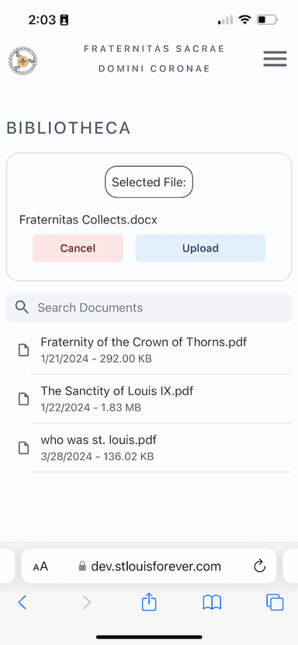This screenshot has width=298, height=645.
Task: Click the file icon beside Crown of Thorns.pdf
Action: tap(24, 350)
